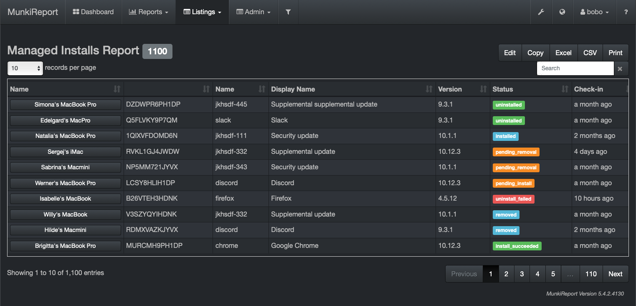636x306 pixels.
Task: Click the Copy button
Action: point(535,53)
